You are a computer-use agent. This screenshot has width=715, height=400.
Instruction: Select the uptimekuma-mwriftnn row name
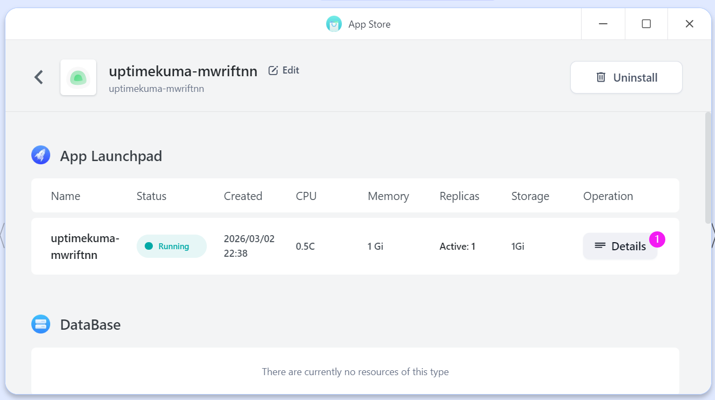point(85,246)
